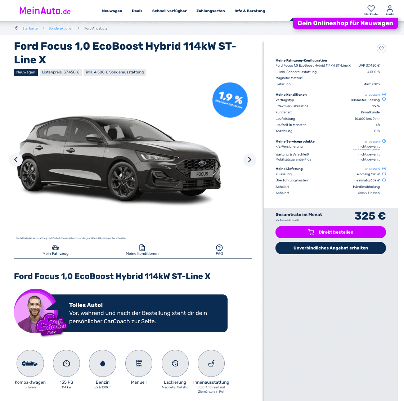
Task: Open the Merkliste heart icon in header
Action: (x=371, y=10)
